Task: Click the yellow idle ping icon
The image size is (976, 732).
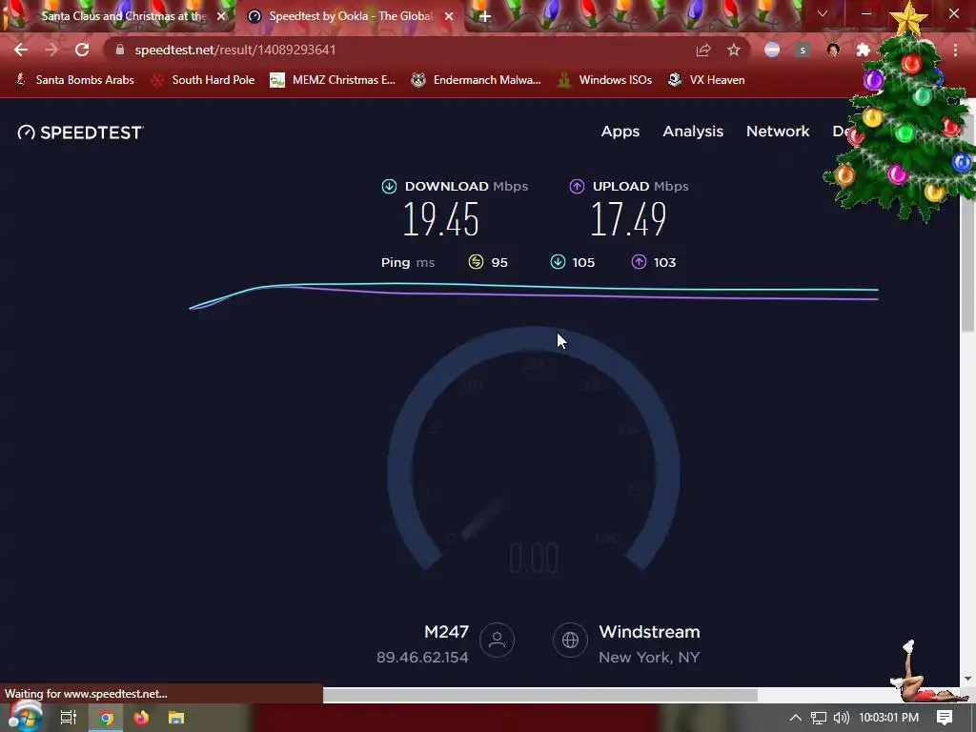Action: point(476,262)
